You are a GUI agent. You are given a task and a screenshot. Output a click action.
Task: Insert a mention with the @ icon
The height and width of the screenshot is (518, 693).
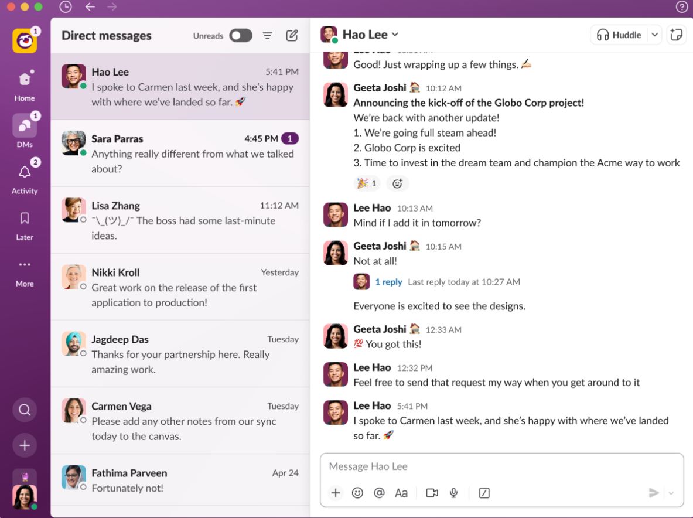coord(379,493)
